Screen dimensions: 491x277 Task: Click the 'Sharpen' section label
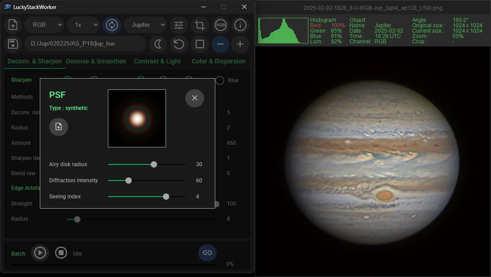click(x=21, y=80)
